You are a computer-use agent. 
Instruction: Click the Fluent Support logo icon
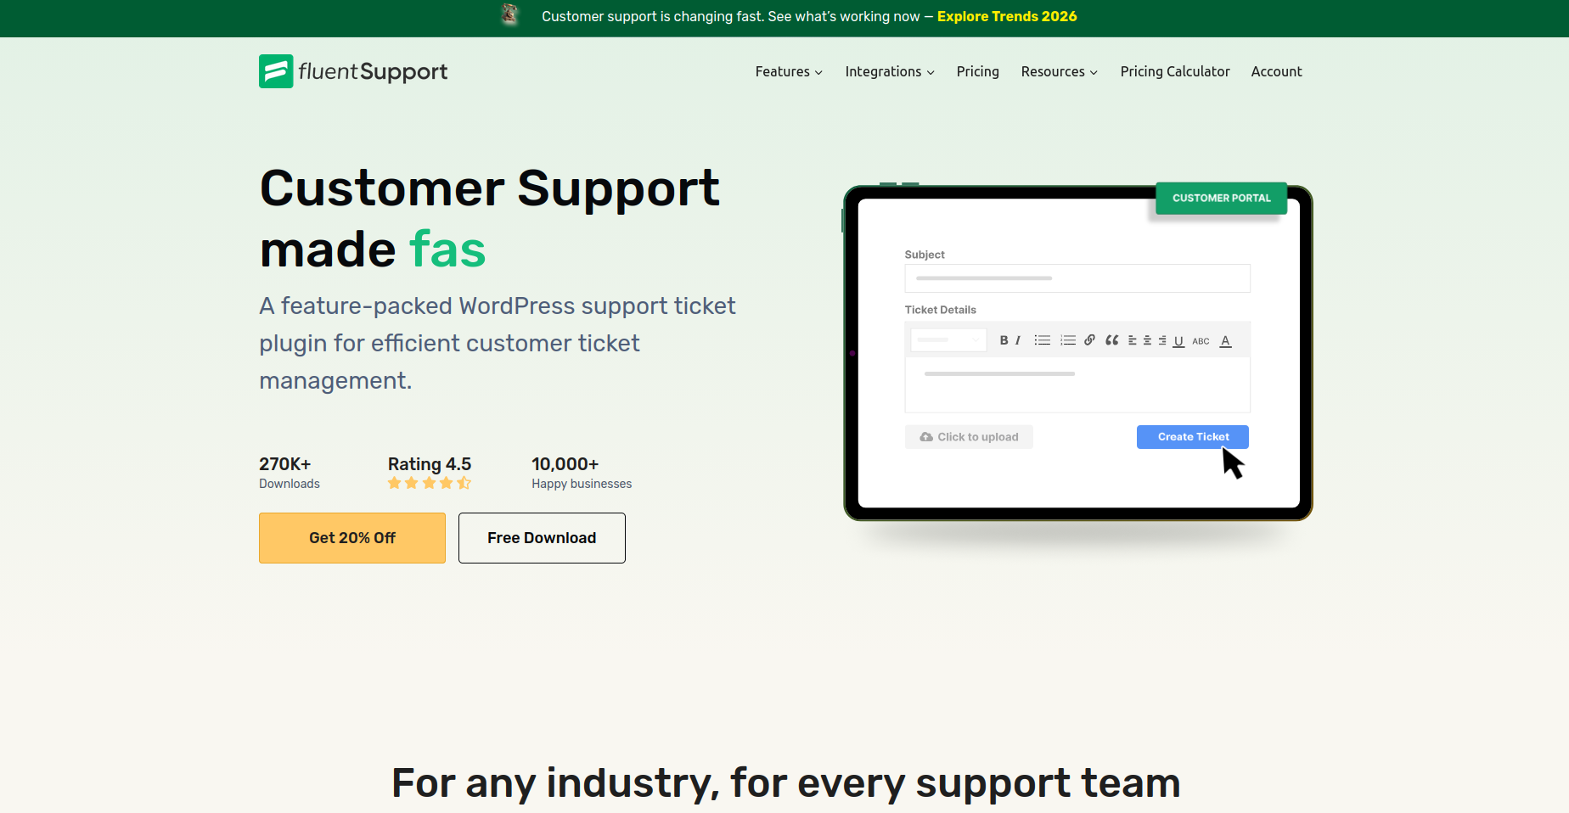pos(276,71)
